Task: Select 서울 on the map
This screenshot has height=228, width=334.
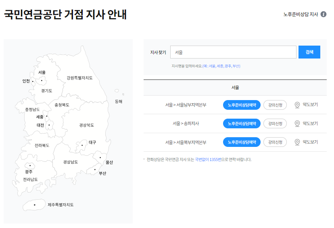Action: pyautogui.click(x=42, y=73)
